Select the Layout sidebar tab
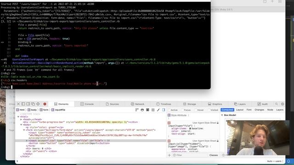The image size is (294, 165). pyautogui.click(x=240, y=110)
